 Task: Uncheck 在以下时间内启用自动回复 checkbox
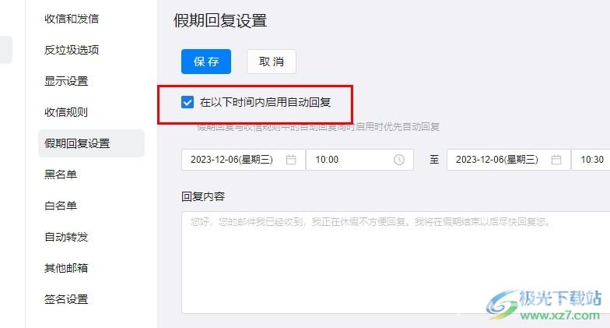click(x=188, y=103)
